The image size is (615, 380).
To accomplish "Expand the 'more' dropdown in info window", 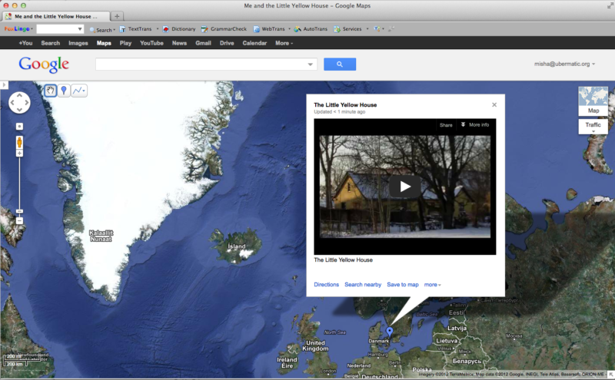I will point(432,285).
